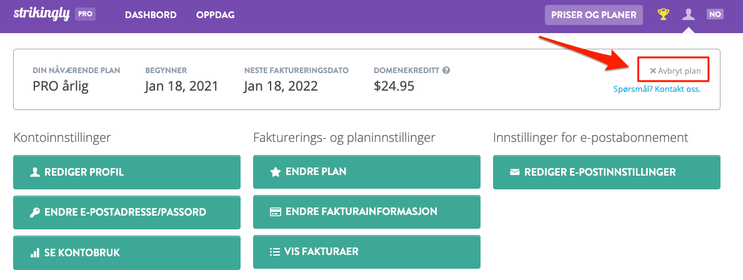Click the list icon on Vis Fakturaer
Viewport: 743px width, 280px height.
point(275,252)
